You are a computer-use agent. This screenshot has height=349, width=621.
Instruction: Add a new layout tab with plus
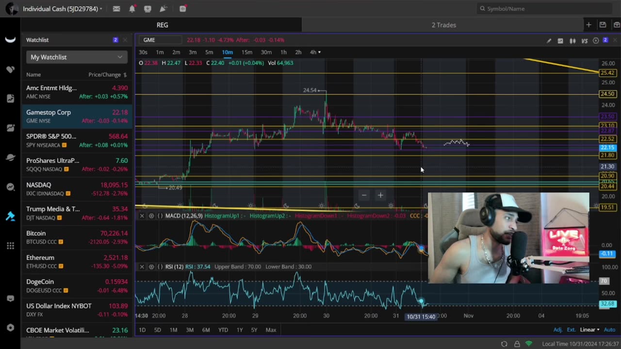point(588,25)
